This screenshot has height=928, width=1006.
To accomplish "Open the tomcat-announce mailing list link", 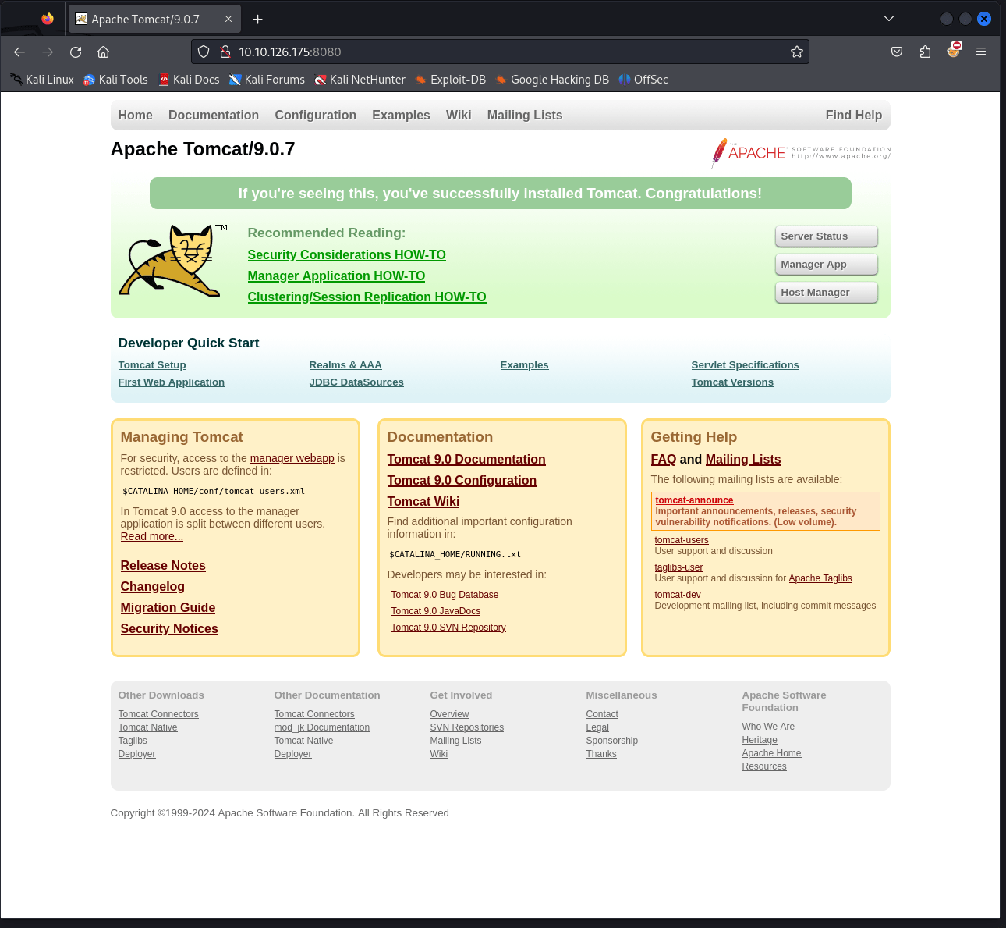I will (694, 500).
